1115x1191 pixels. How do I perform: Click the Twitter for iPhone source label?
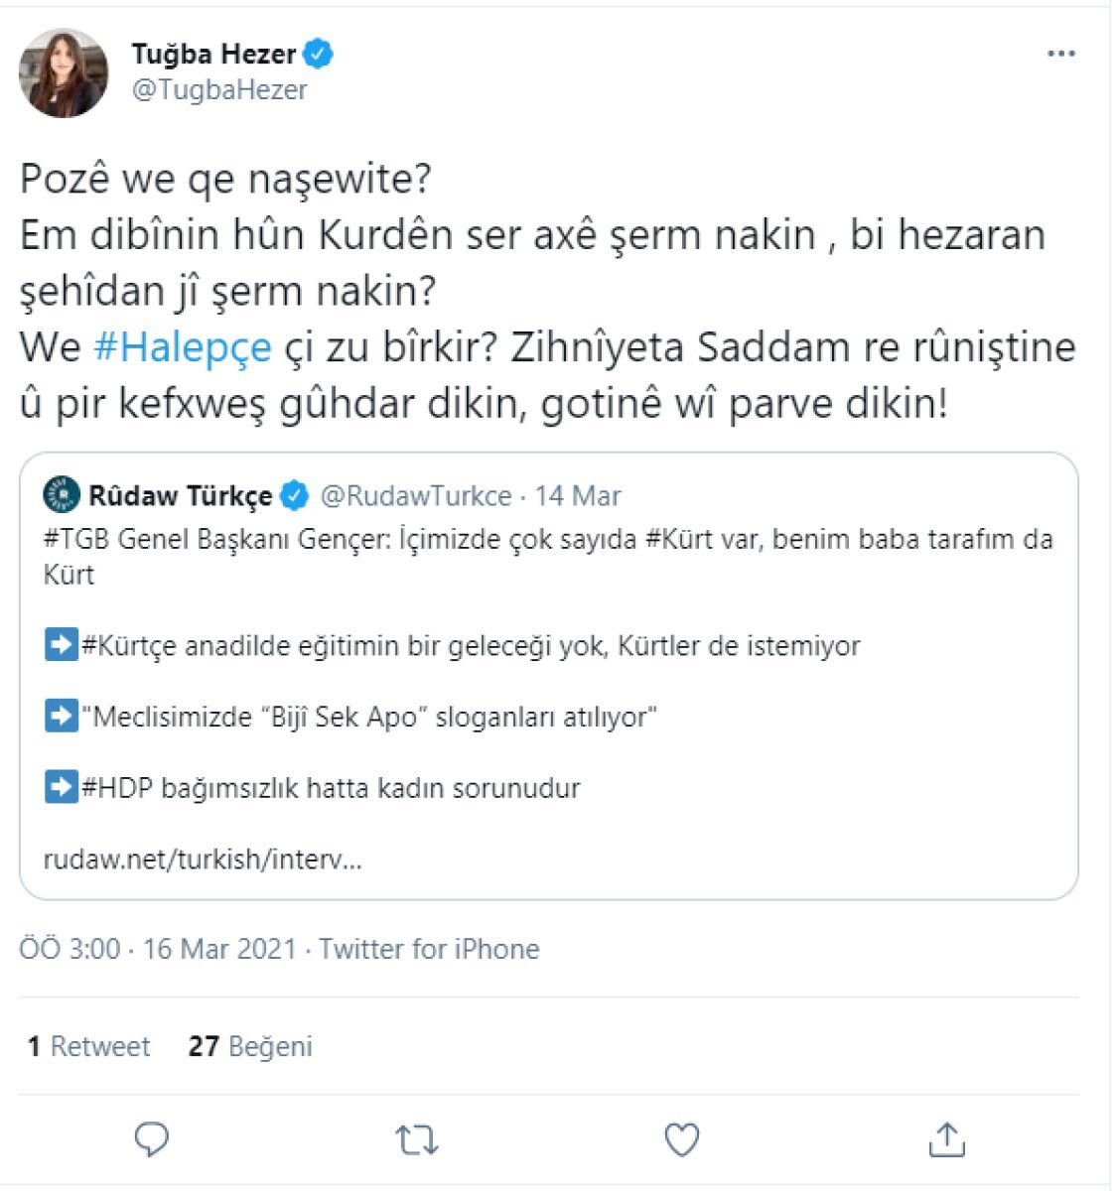[429, 949]
